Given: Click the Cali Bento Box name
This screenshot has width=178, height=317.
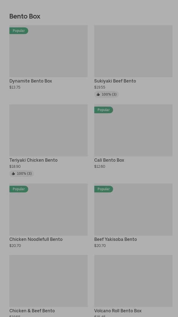Looking at the screenshot, I should [109, 160].
